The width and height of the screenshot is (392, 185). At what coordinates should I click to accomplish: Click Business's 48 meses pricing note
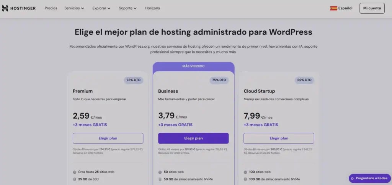193,151
